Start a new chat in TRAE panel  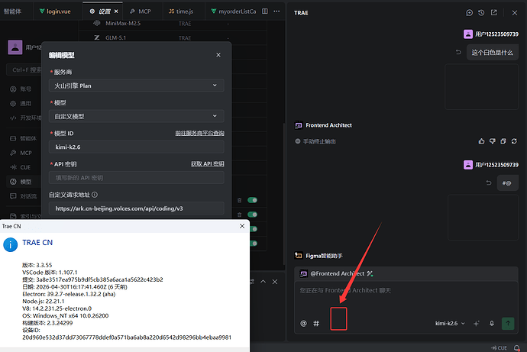470,13
